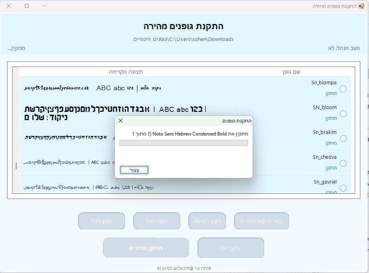
Task: Click the סמן הכל select-all button
Action: pyautogui.click(x=101, y=221)
